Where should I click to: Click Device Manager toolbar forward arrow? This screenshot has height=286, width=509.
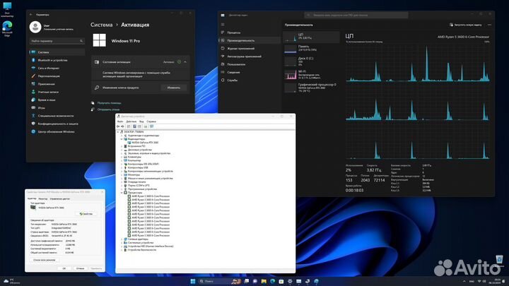point(122,126)
